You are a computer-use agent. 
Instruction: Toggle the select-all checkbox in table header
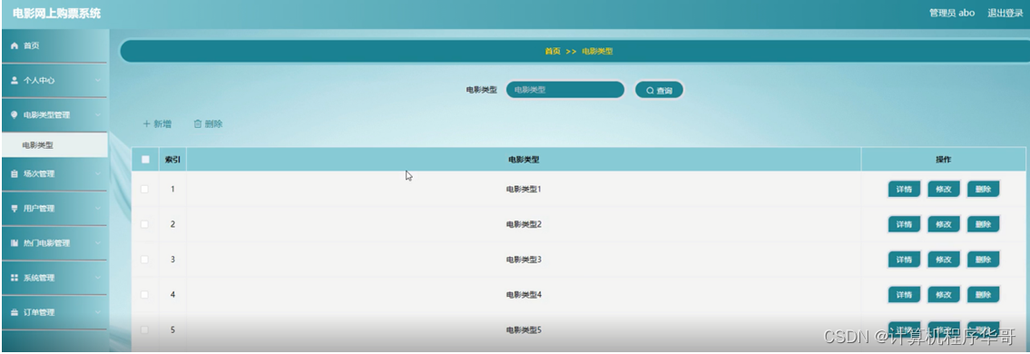click(145, 159)
